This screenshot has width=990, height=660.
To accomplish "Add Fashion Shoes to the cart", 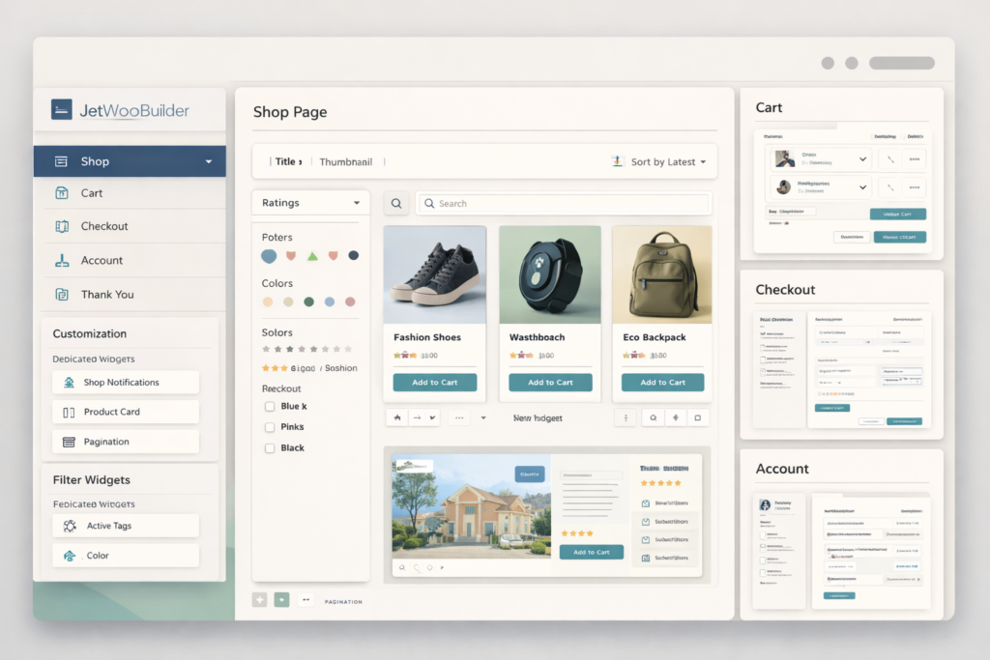I will [x=434, y=382].
